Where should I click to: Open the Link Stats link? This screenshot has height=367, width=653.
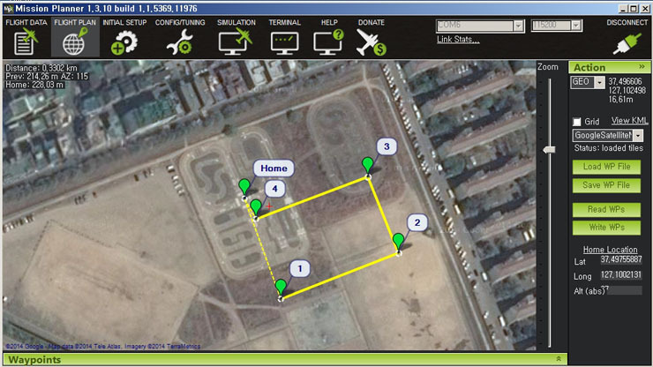458,40
